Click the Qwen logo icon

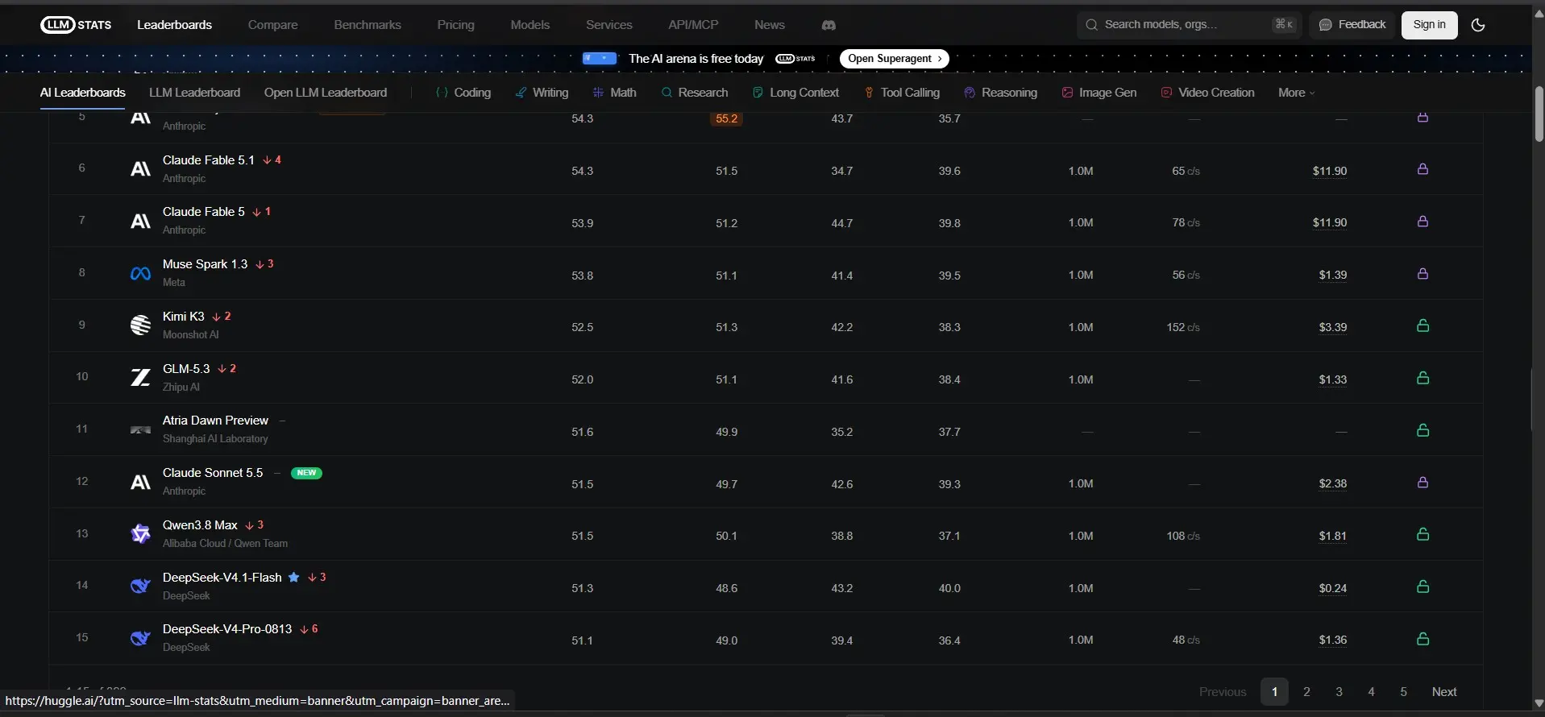140,533
